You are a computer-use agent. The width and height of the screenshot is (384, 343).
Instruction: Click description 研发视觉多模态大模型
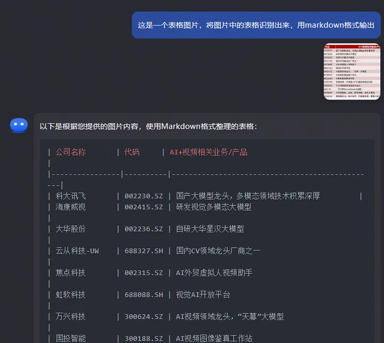[x=213, y=207]
